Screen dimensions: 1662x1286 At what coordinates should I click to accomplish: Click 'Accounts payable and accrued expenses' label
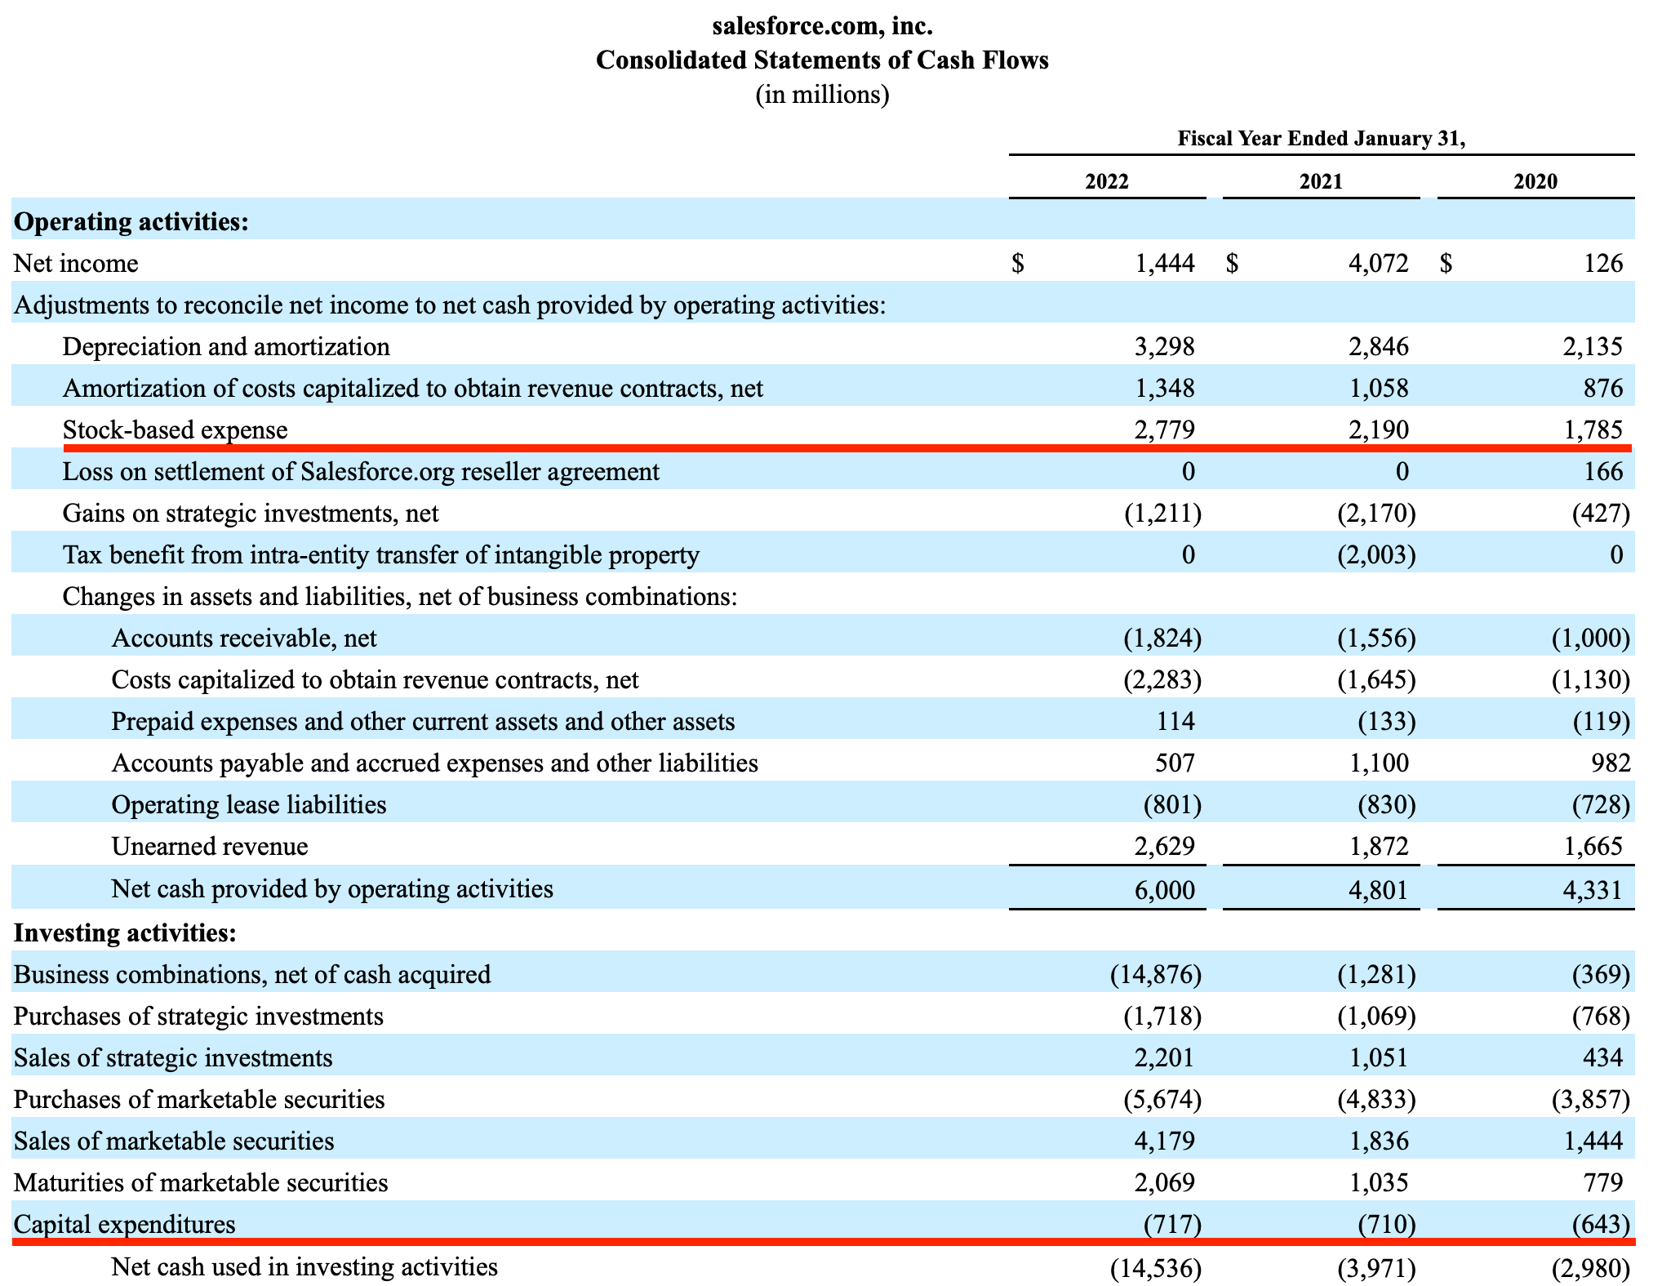click(x=435, y=763)
